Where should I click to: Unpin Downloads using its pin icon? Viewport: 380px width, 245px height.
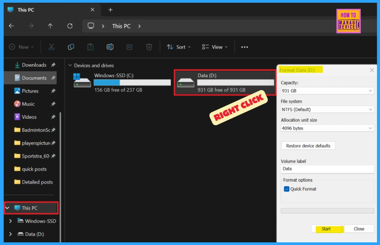[x=53, y=65]
